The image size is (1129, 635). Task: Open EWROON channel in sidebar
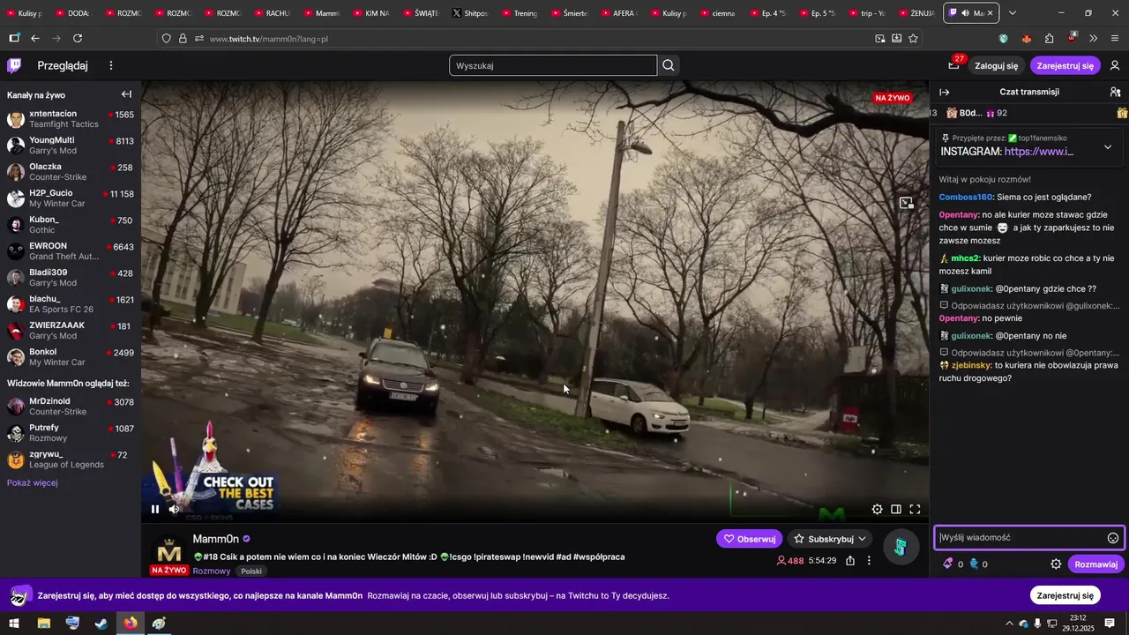[71, 251]
